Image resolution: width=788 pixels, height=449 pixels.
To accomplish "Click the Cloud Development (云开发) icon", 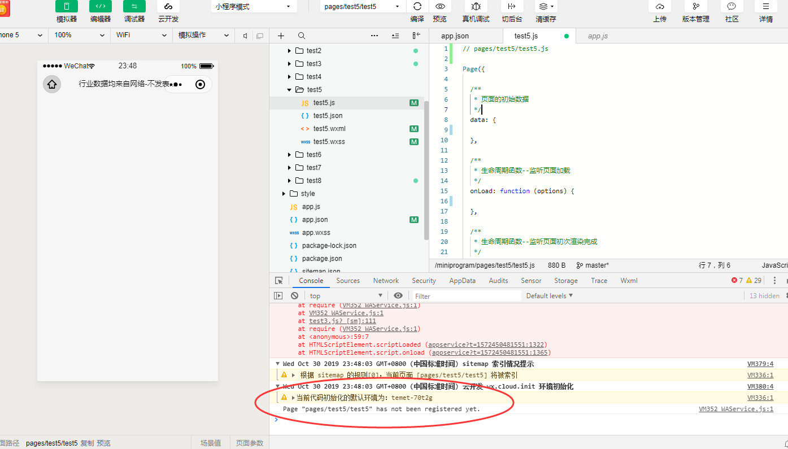I will [x=168, y=7].
